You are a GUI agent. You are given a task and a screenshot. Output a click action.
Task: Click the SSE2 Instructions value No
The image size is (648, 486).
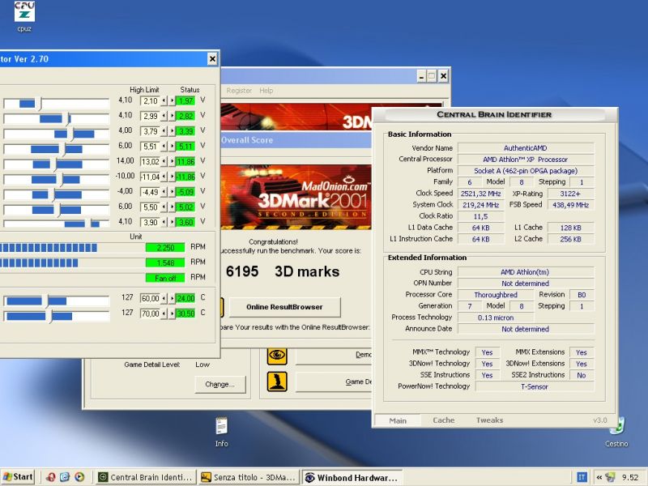click(x=581, y=375)
